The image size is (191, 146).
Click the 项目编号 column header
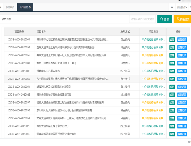19,32
